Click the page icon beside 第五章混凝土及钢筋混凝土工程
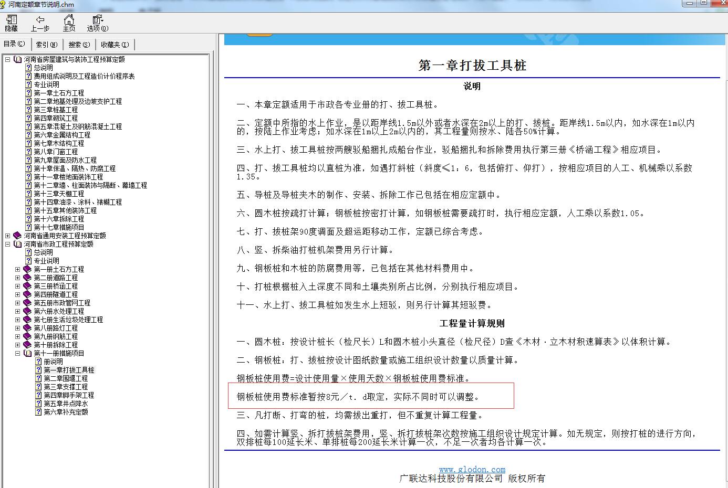This screenshot has height=488, width=728. coord(29,126)
